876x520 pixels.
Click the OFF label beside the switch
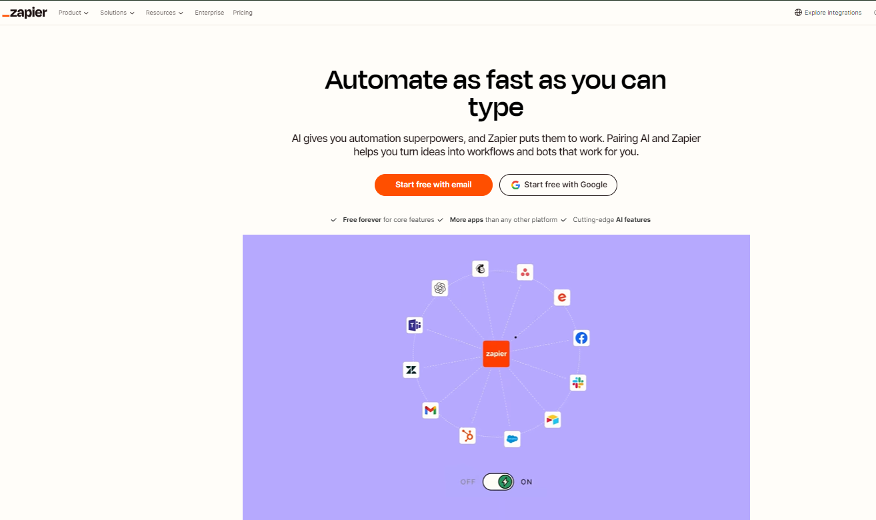(x=468, y=482)
